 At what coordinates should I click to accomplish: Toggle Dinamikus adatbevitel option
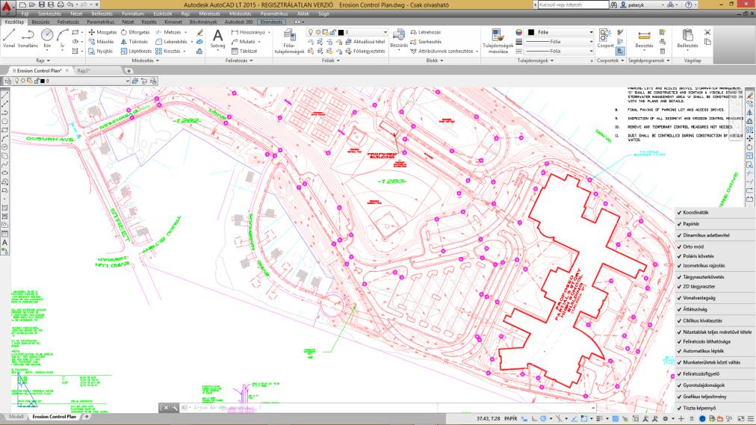point(715,235)
